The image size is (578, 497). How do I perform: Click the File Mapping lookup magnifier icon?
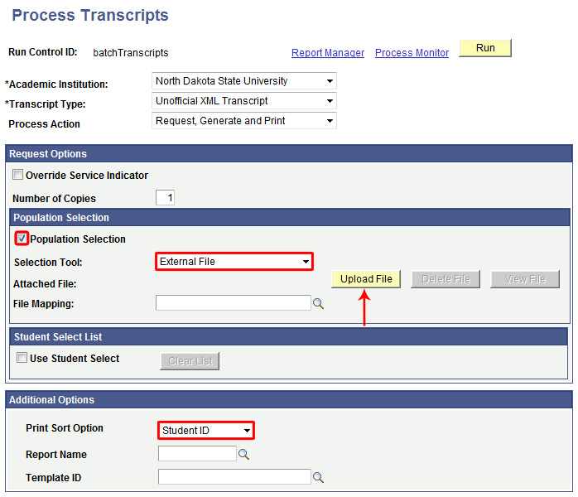tap(319, 304)
